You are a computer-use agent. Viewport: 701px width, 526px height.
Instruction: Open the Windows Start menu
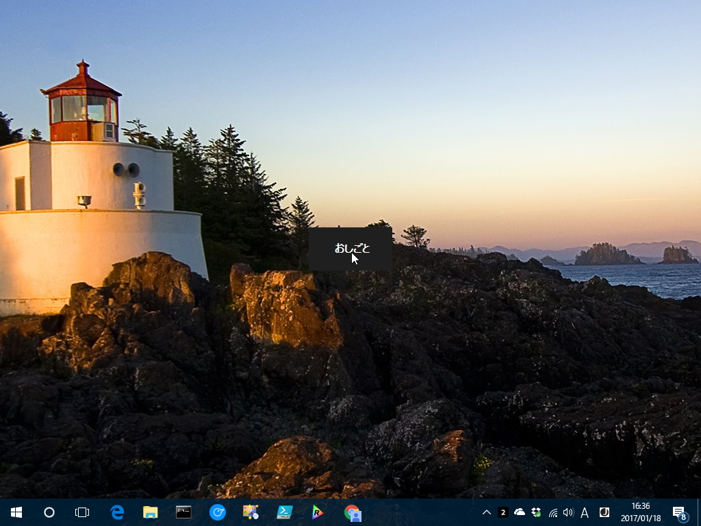(16, 512)
